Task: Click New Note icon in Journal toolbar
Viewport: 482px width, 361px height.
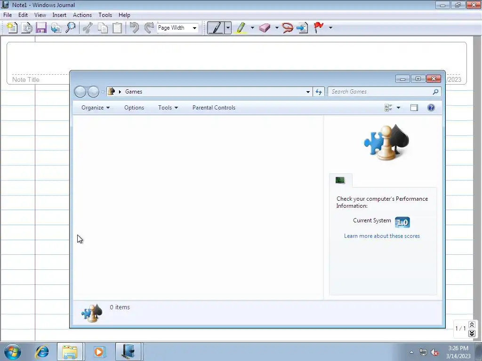Action: coord(12,28)
